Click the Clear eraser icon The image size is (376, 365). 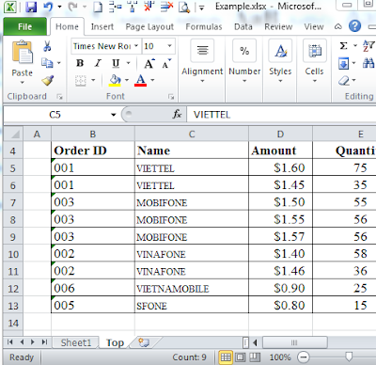coord(344,81)
